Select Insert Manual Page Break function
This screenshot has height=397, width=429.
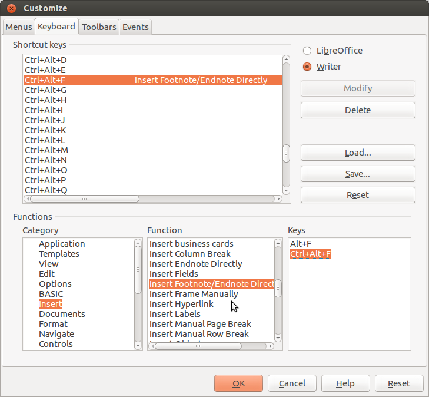pyautogui.click(x=200, y=324)
